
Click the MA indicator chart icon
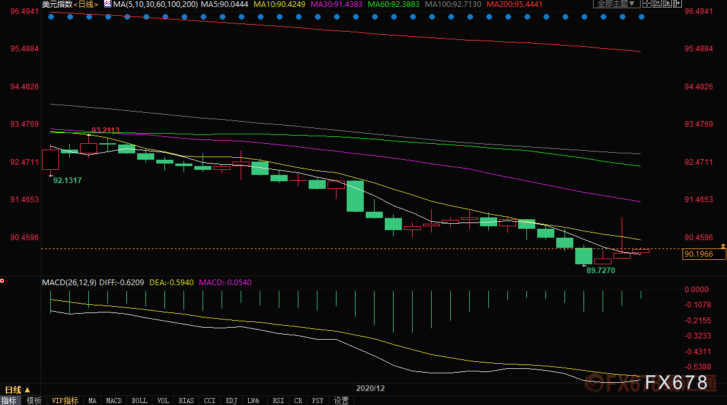coord(107,4)
